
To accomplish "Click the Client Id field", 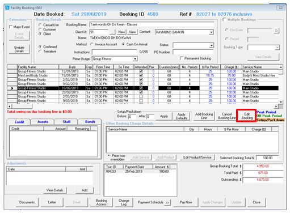I will tap(99, 32).
